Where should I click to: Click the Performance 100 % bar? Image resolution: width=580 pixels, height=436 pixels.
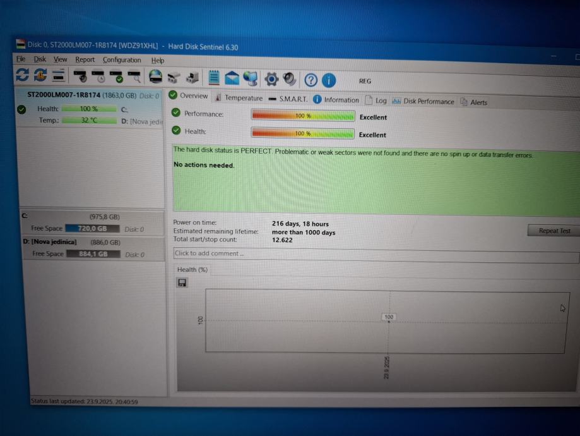click(303, 116)
